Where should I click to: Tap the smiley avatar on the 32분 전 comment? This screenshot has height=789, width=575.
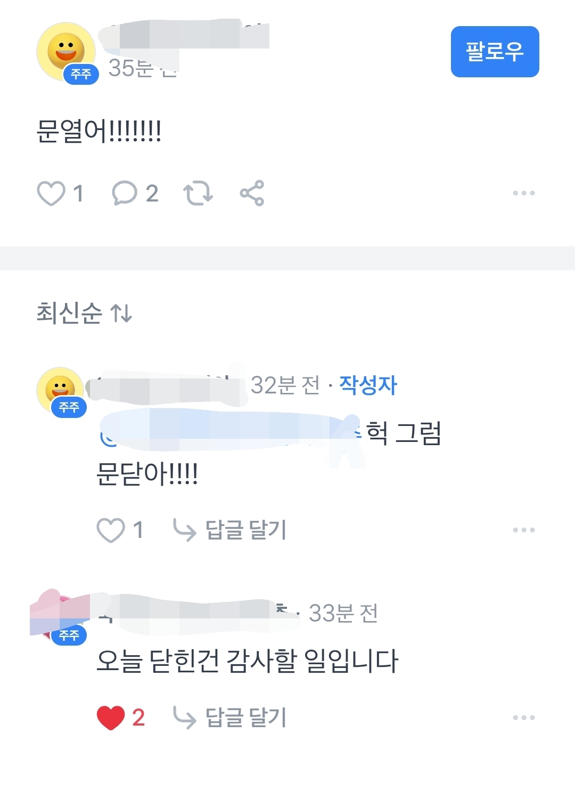tap(60, 390)
